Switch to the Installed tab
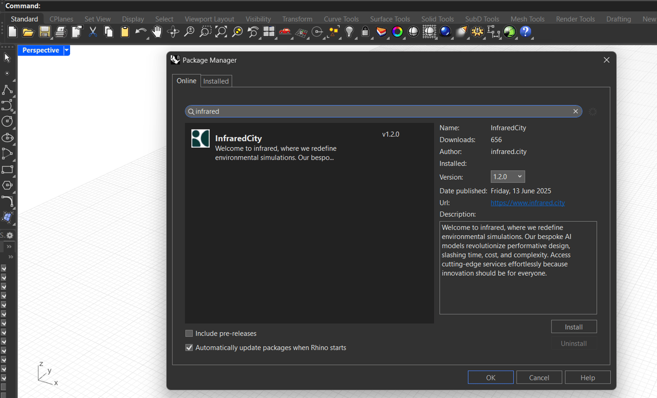This screenshot has width=657, height=398. coord(216,81)
